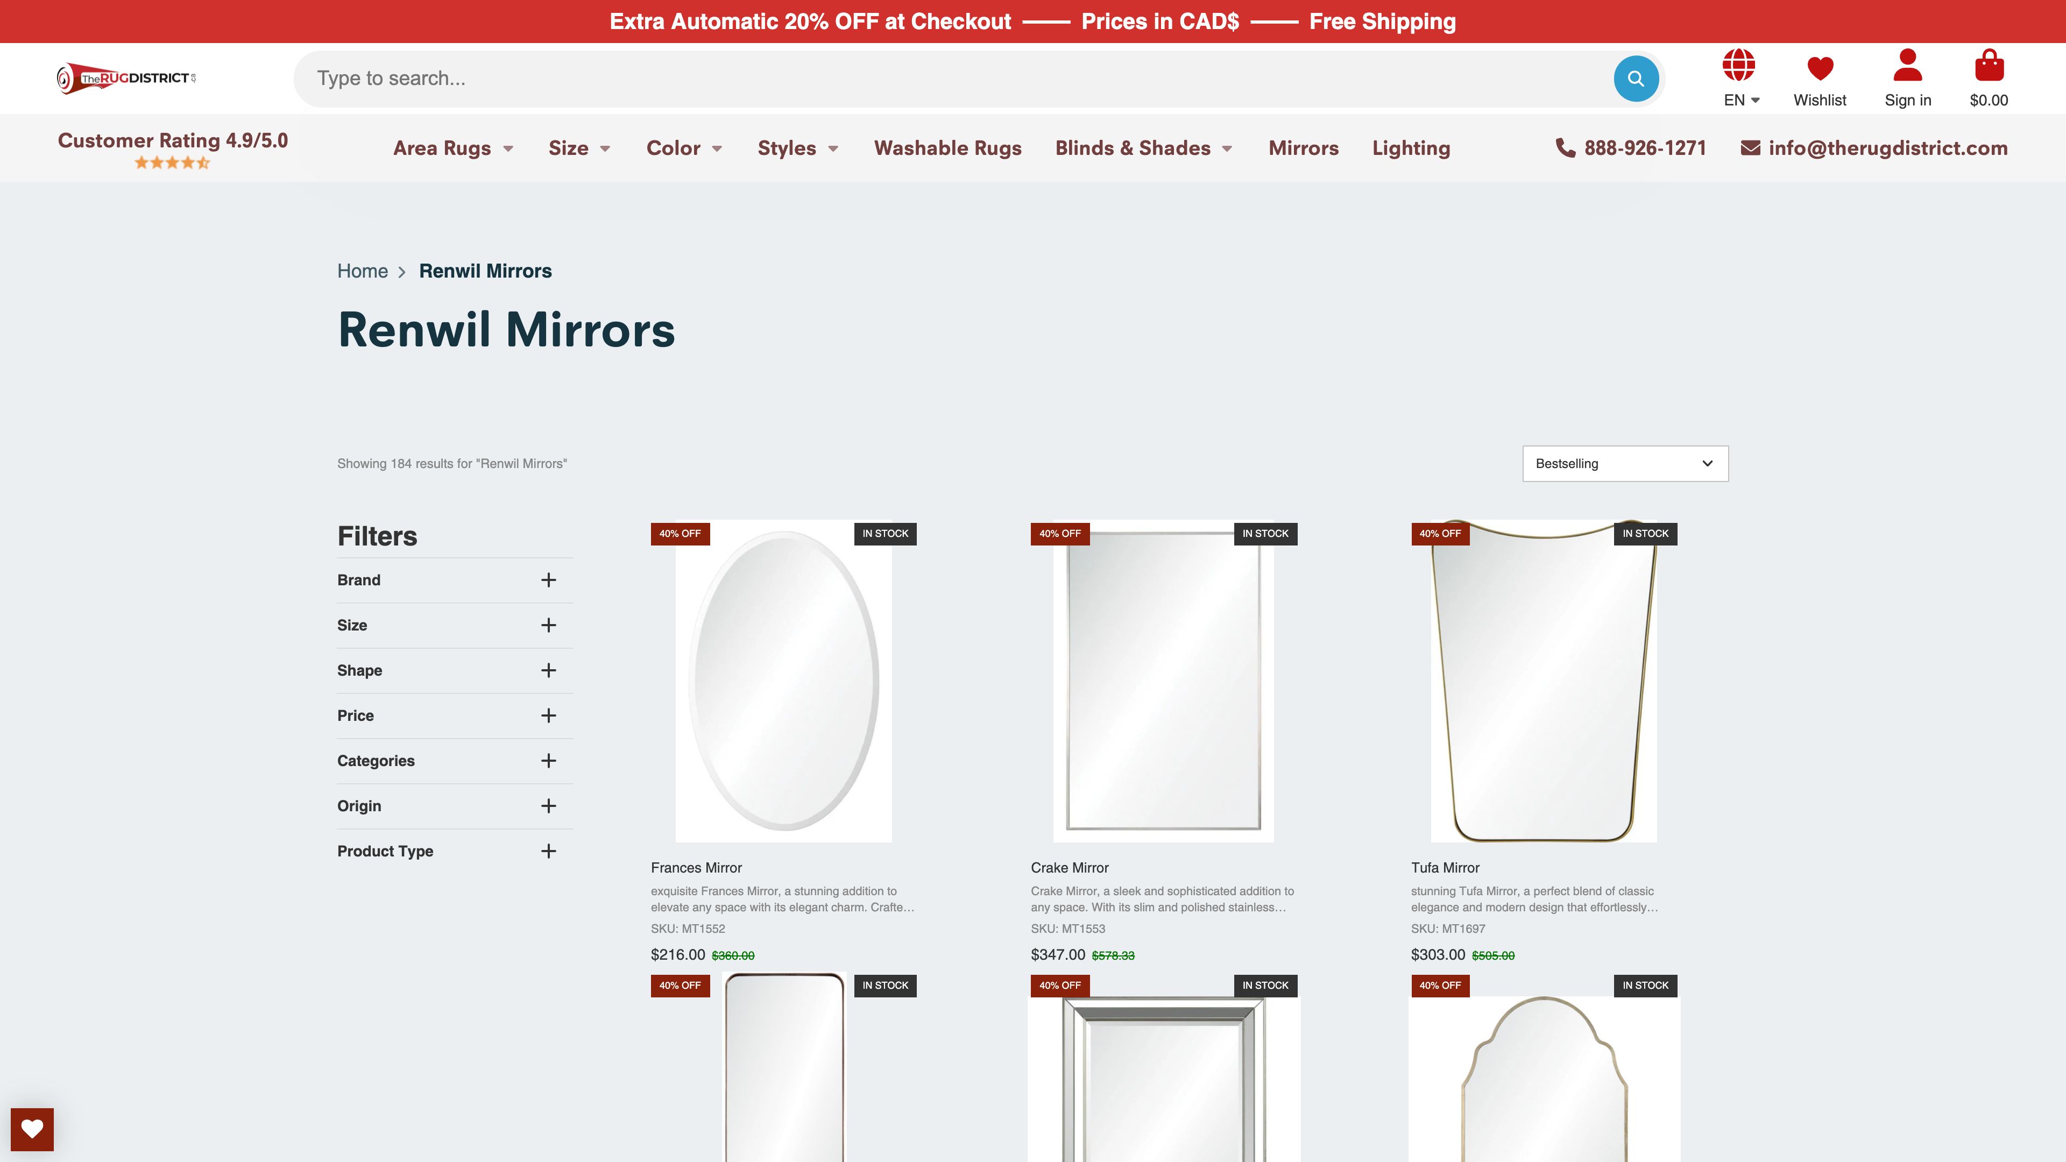Click the Tufa Mirror product link
The image size is (2066, 1162).
pyautogui.click(x=1446, y=867)
